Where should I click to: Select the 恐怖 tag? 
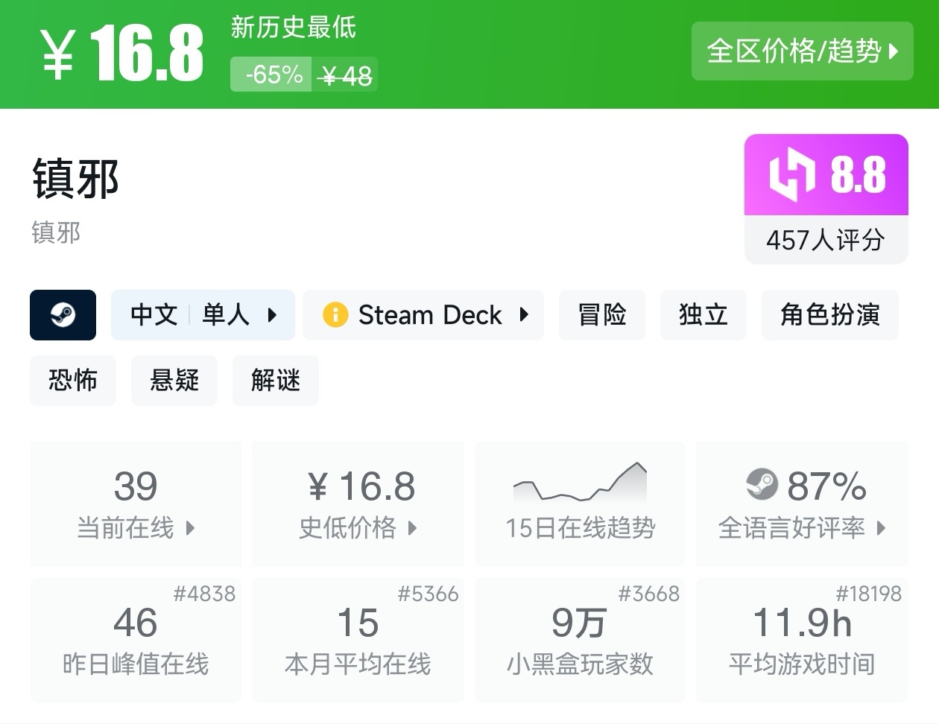point(73,381)
